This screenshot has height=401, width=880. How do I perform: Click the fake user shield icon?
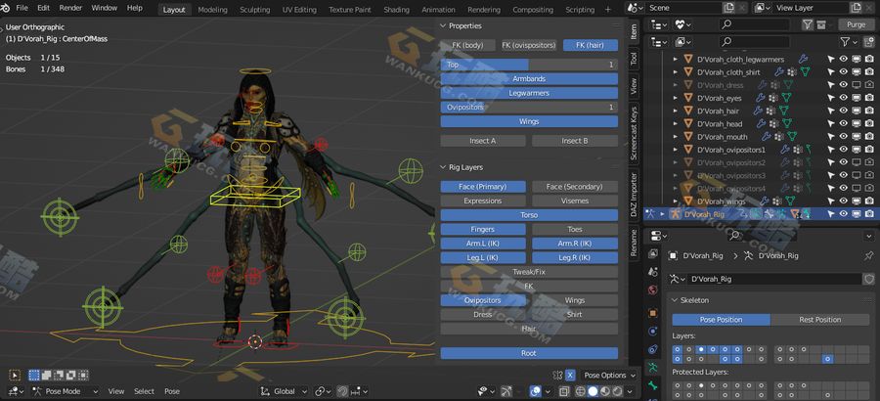click(x=869, y=279)
